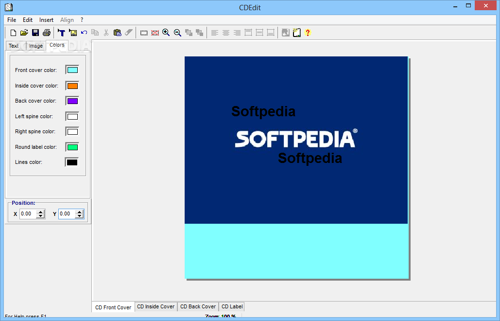Open the ? help menu
The height and width of the screenshot is (321, 500).
tap(82, 20)
